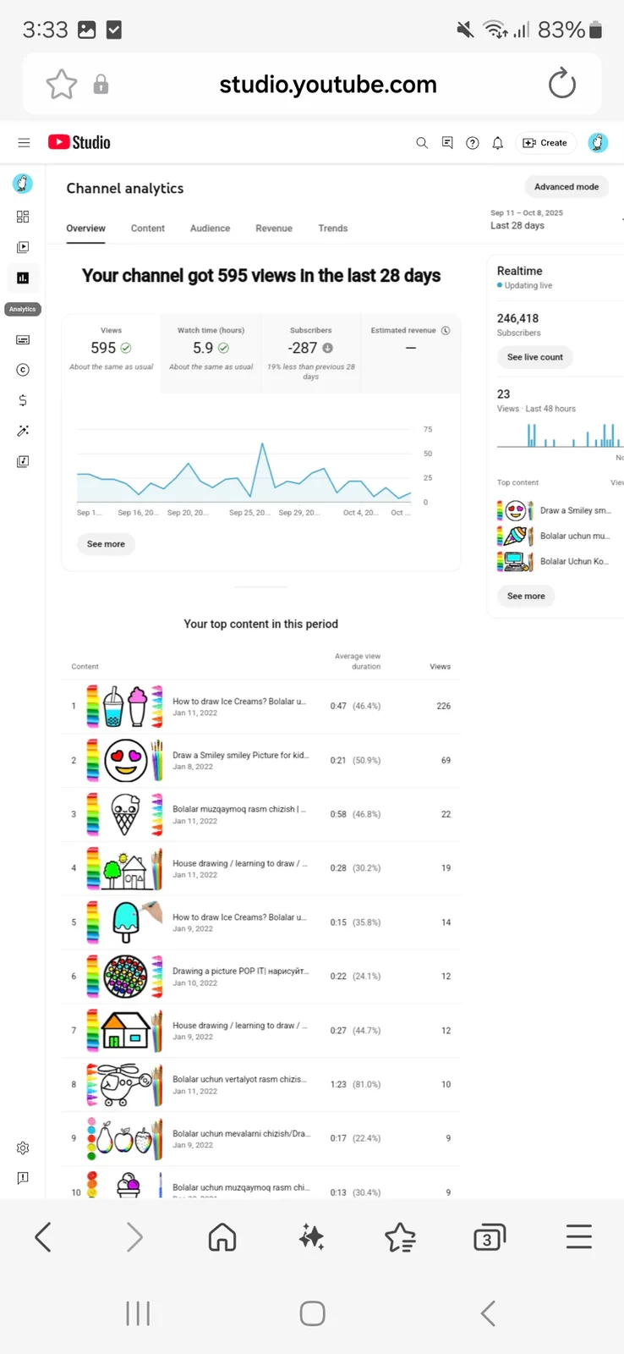Image resolution: width=624 pixels, height=1354 pixels.
Task: Go to browser home page
Action: tap(222, 1237)
